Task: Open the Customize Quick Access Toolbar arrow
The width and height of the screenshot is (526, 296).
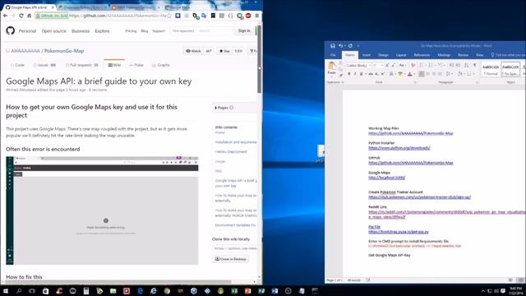Action: pos(358,46)
